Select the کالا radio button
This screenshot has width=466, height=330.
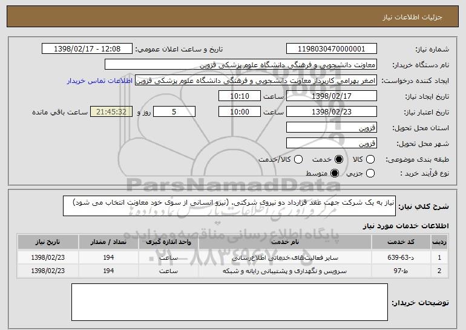pyautogui.click(x=370, y=159)
